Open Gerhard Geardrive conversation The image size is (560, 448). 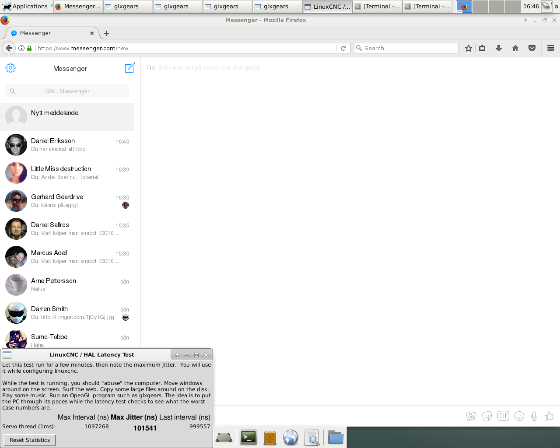click(67, 201)
